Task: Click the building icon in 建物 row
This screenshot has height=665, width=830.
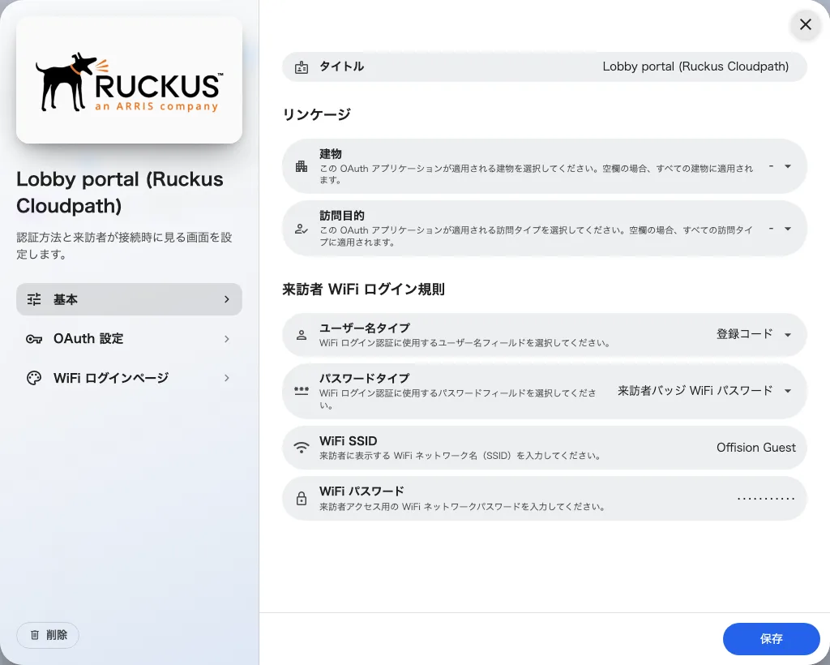Action: (302, 166)
